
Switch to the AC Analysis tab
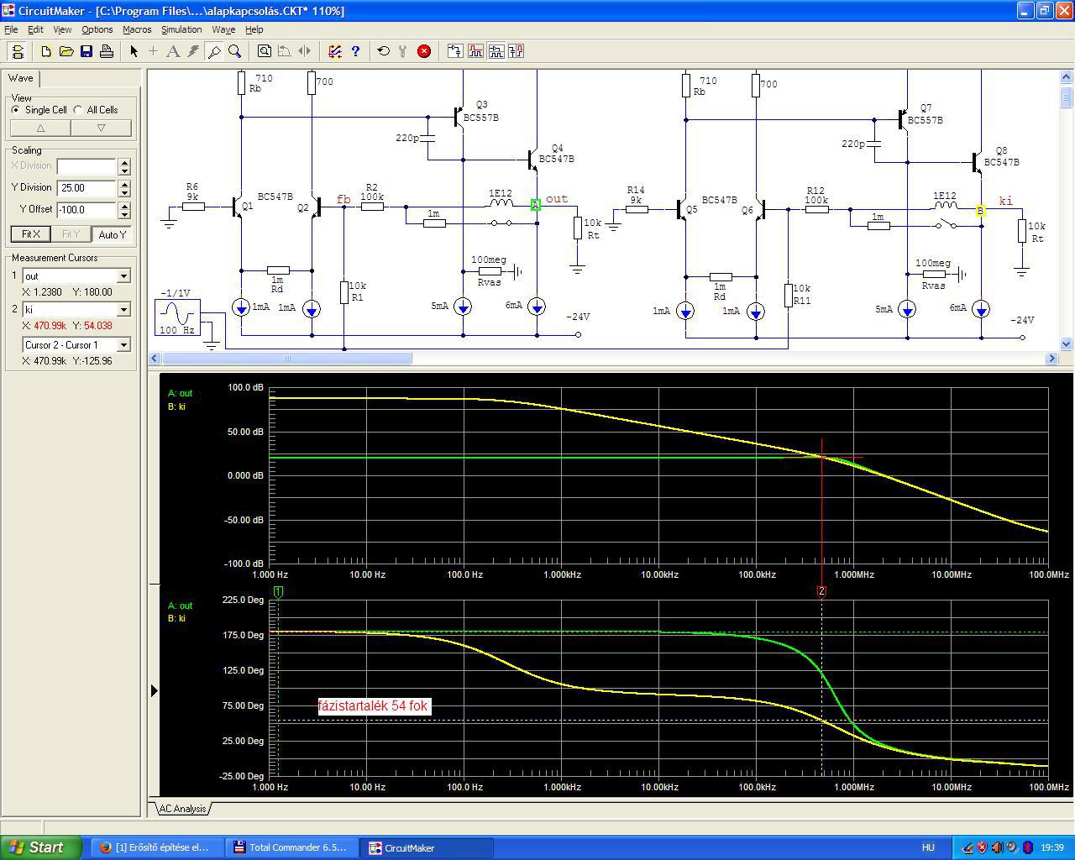(x=182, y=809)
